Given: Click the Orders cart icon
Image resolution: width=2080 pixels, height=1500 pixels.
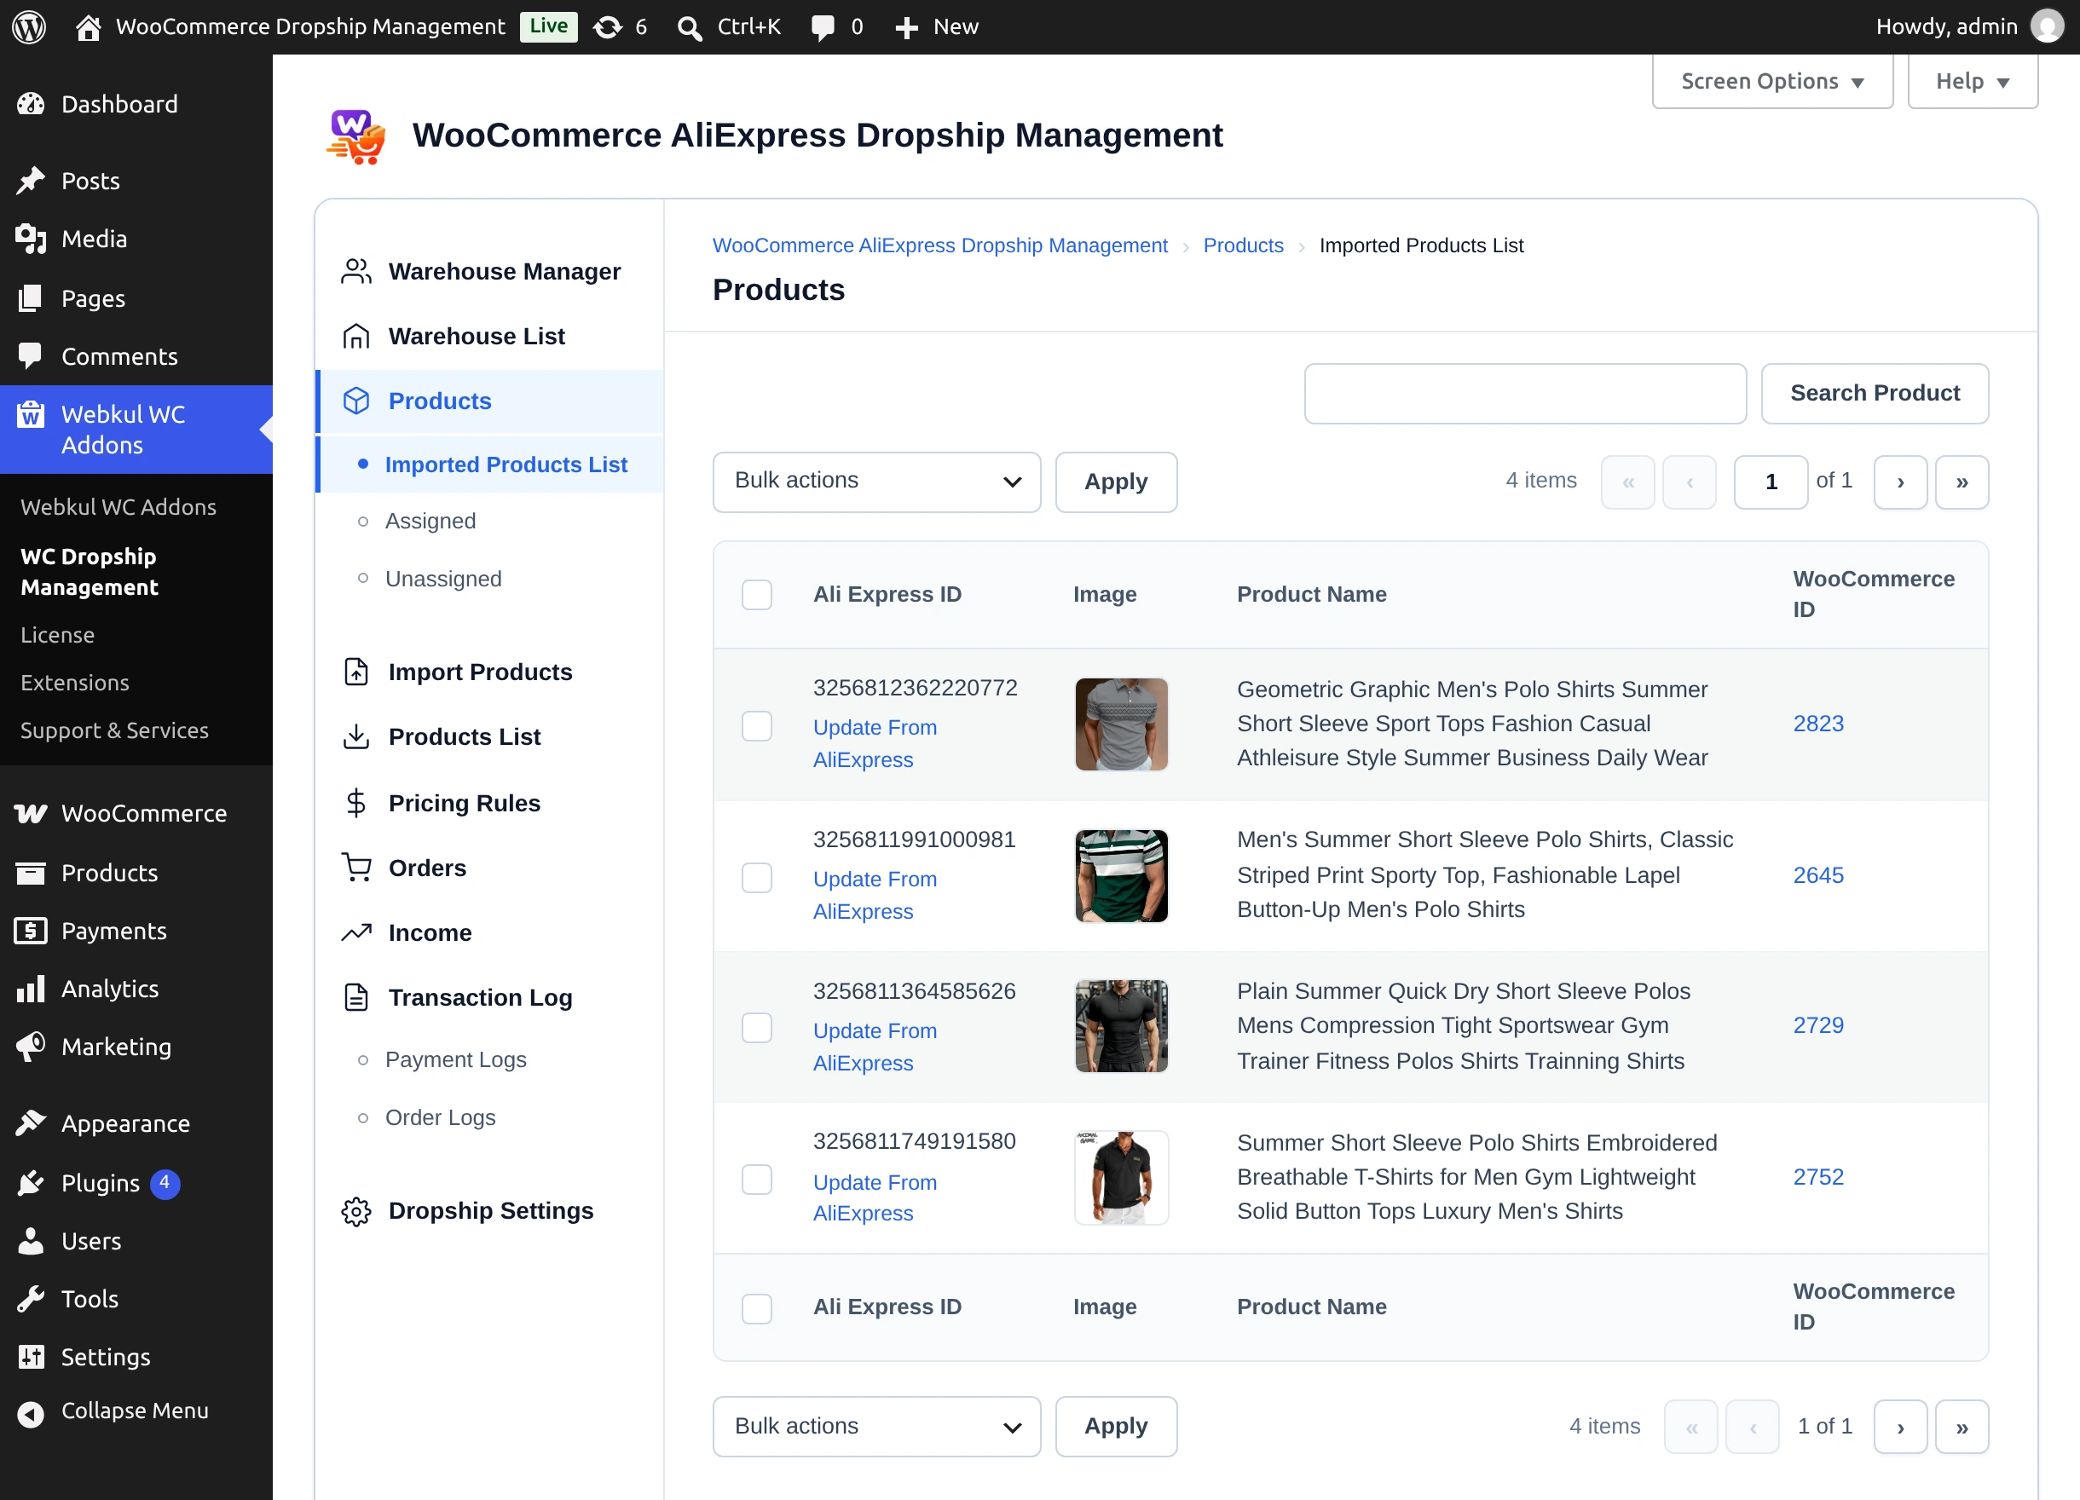Looking at the screenshot, I should click(355, 868).
